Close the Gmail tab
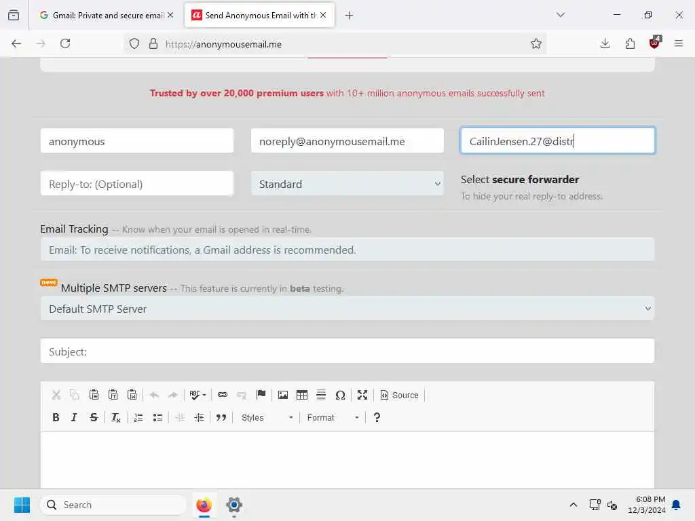This screenshot has height=521, width=695. [170, 15]
